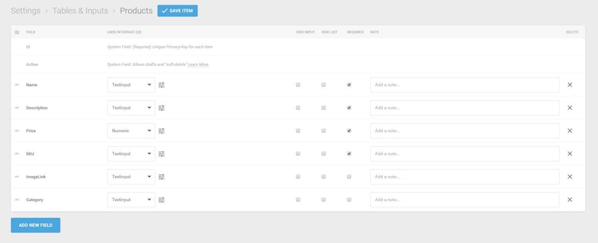Viewport: 598px width, 243px height.
Task: Open the ImageLink field interface dropdown
Action: click(131, 177)
